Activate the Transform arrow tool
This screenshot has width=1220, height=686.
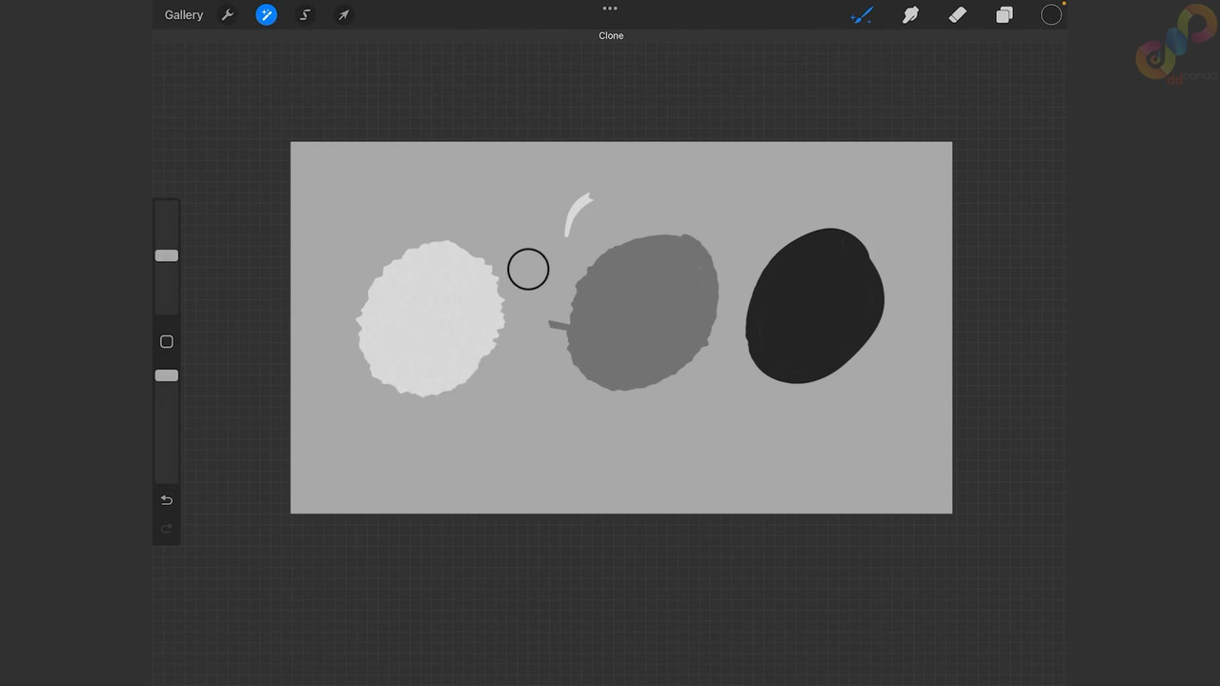[343, 15]
